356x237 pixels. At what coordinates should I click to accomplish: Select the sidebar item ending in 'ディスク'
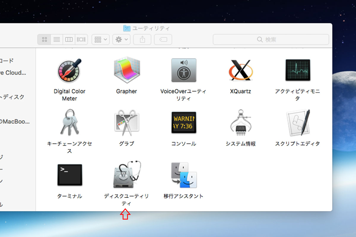[x=12, y=97]
